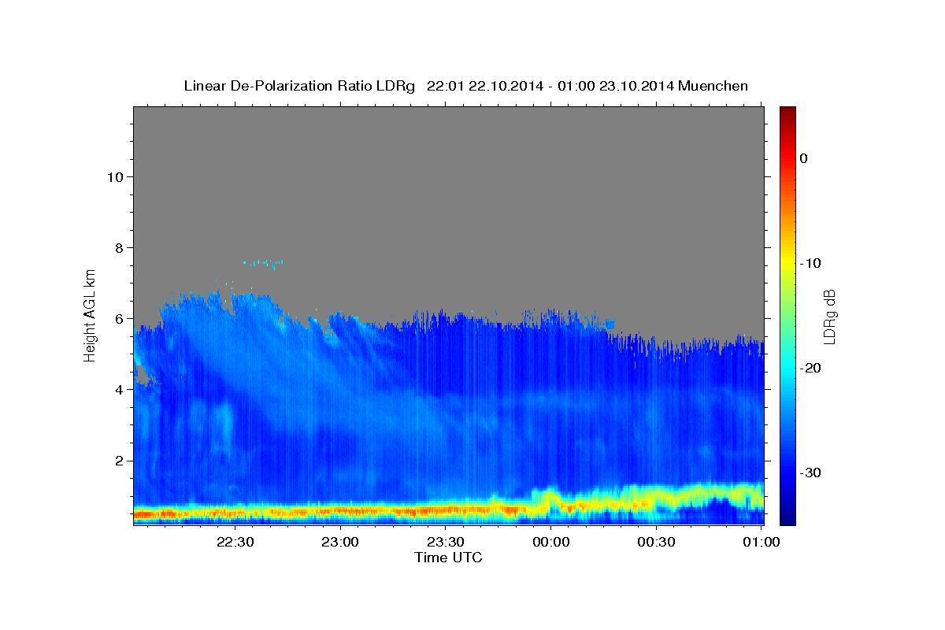Image resolution: width=945 pixels, height=630 pixels.
Task: Click the 'Time UTC' axis label
Action: click(x=448, y=558)
